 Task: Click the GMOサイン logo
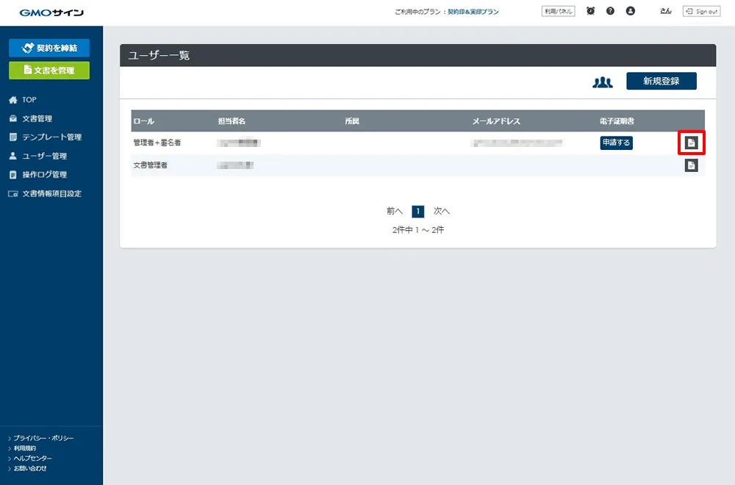tap(51, 12)
